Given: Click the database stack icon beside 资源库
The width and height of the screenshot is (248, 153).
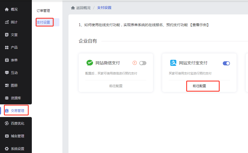Looking at the screenshot, I should tap(7, 98).
